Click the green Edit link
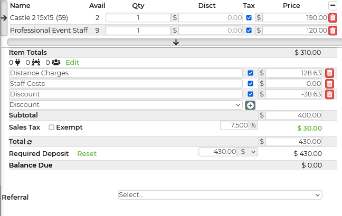The width and height of the screenshot is (342, 216). pos(72,62)
